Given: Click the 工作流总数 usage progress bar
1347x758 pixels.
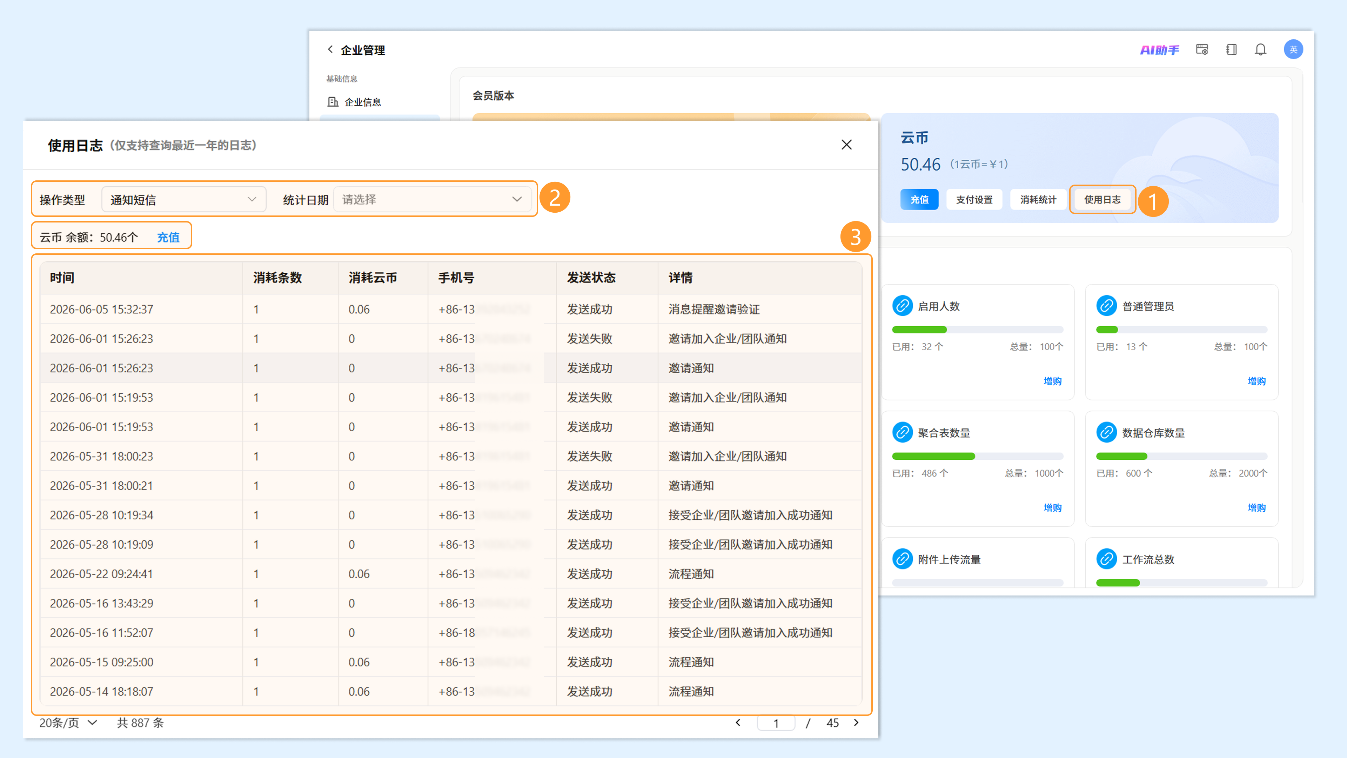Looking at the screenshot, I should pyautogui.click(x=1181, y=583).
